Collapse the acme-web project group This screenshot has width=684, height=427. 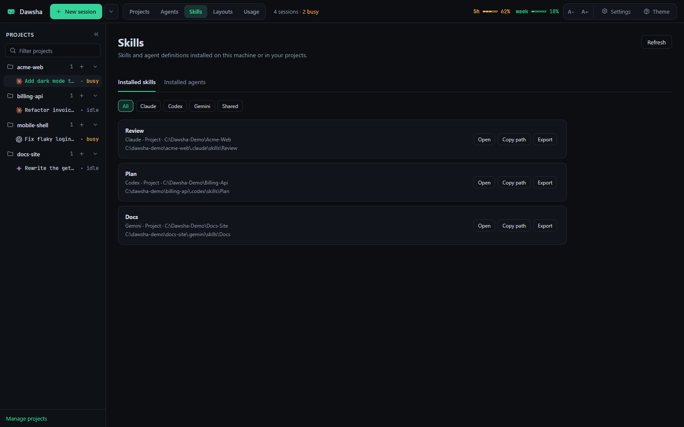(95, 67)
